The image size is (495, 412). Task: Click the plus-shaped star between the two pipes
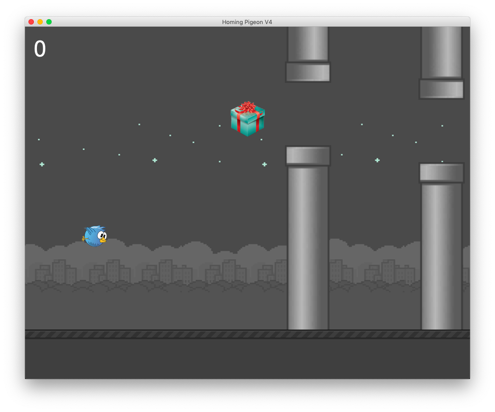(x=377, y=160)
